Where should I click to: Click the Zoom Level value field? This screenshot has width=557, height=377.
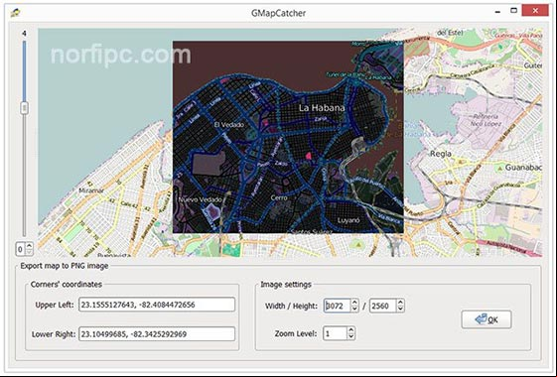(335, 333)
